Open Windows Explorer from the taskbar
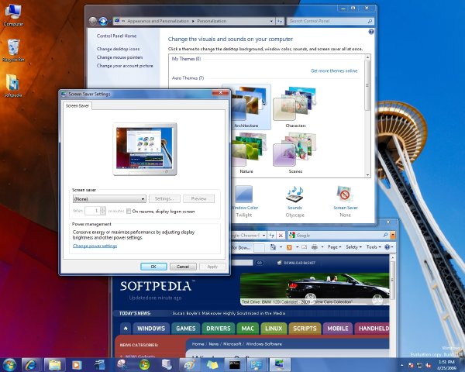The height and width of the screenshot is (372, 465). tap(54, 364)
